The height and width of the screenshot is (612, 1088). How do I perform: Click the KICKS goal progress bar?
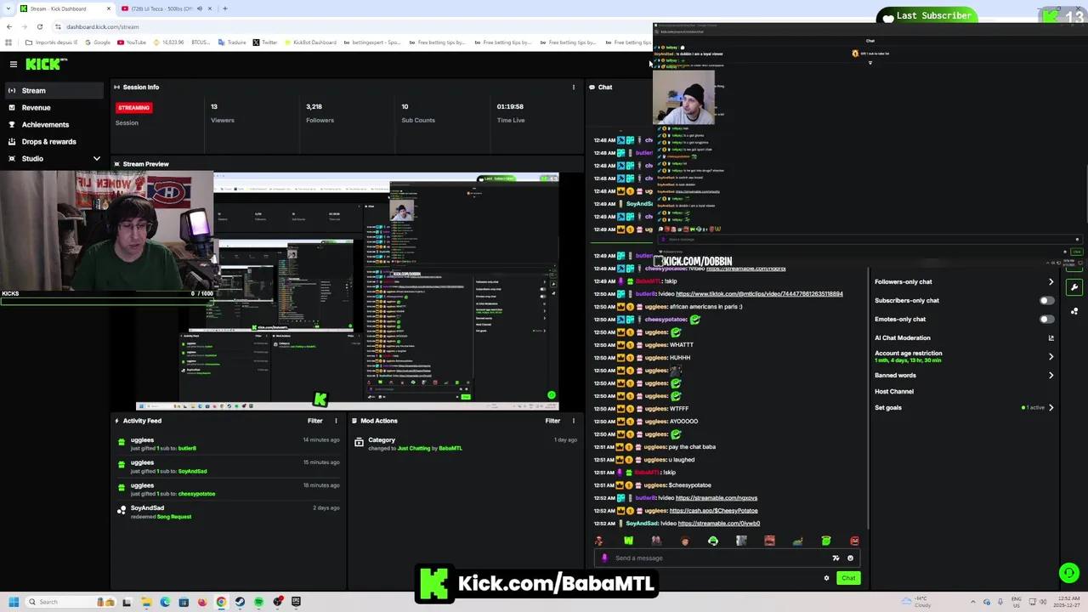[107, 300]
